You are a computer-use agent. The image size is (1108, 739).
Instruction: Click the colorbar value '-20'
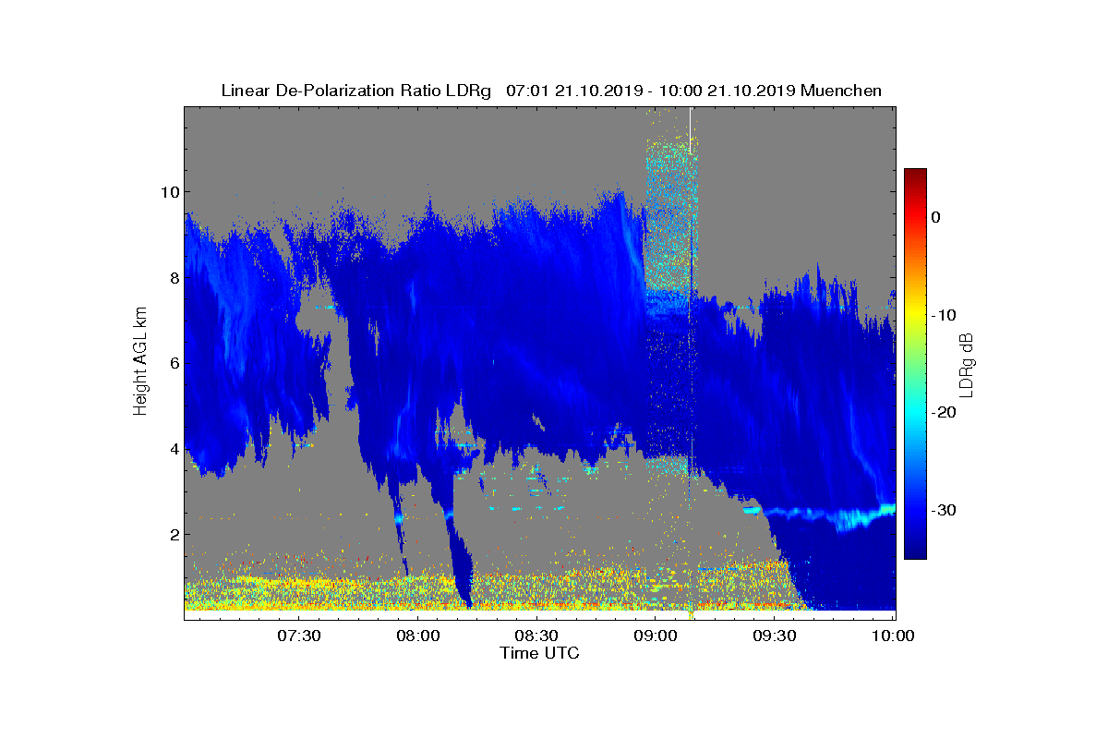944,413
